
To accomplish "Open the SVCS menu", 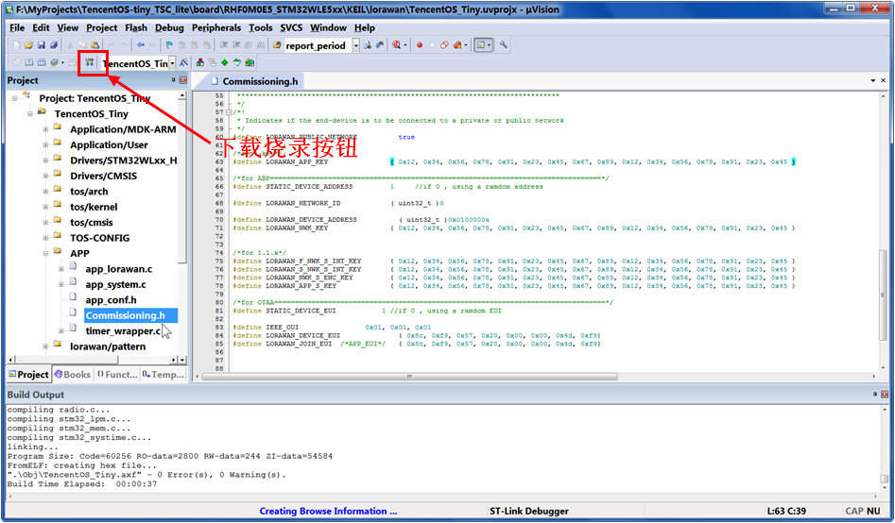I will [x=291, y=27].
